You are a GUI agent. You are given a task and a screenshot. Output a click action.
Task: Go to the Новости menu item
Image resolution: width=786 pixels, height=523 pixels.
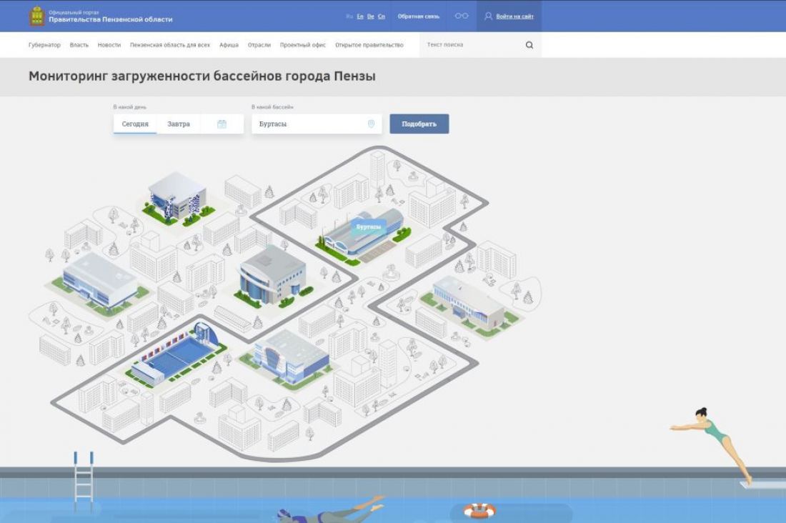click(x=109, y=45)
